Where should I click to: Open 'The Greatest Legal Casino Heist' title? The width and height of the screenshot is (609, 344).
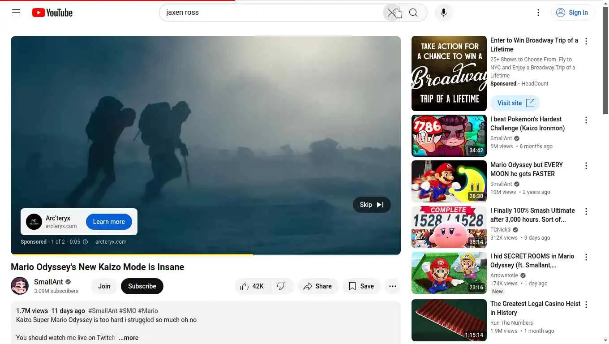(x=535, y=308)
